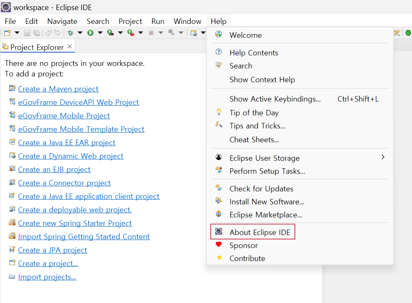Click the eGovFrame arrows icon near the toolbar's right
412x303 pixels.
(x=397, y=33)
